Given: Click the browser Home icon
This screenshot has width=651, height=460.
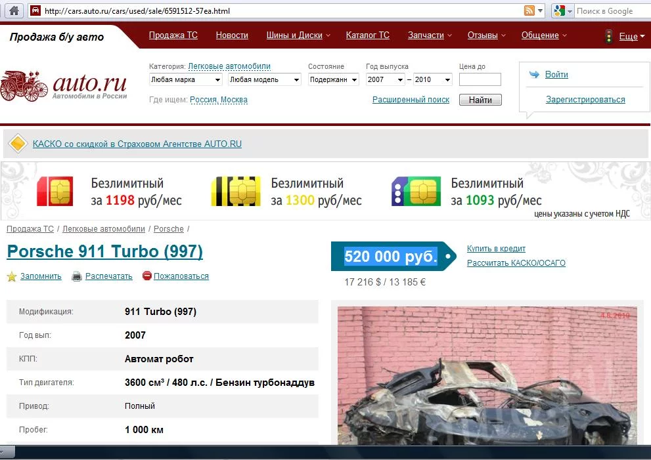Looking at the screenshot, I should point(14,10).
